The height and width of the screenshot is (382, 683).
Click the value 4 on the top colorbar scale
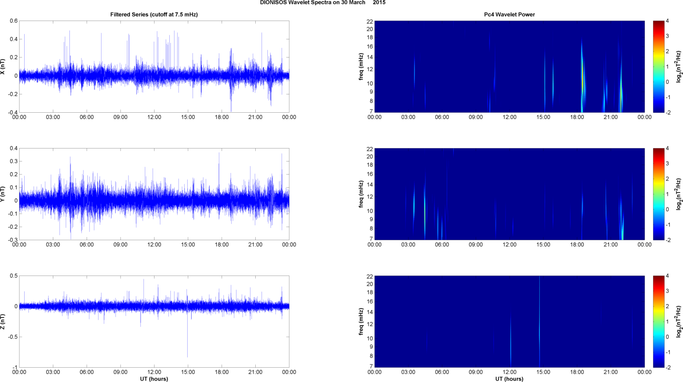[667, 21]
